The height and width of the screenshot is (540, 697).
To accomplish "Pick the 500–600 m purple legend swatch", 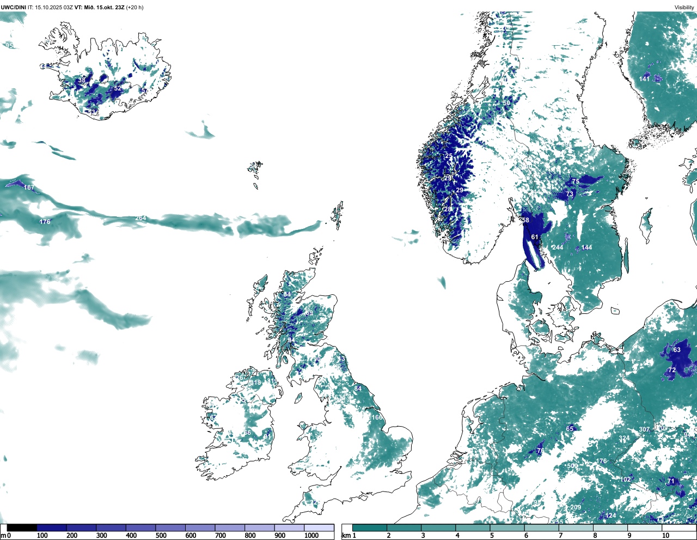I will coord(170,528).
